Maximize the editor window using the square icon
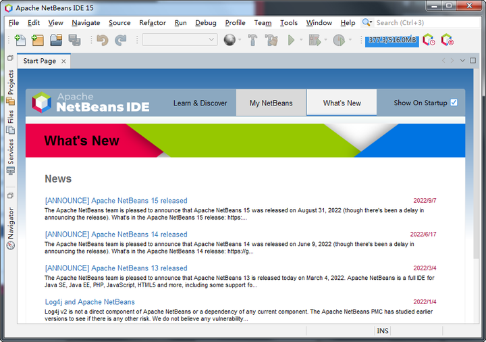486x342 pixels. pyautogui.click(x=473, y=61)
